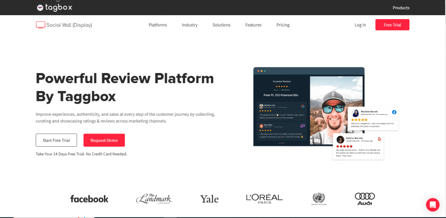
Task: Open the Solutions menu
Action: (221, 25)
